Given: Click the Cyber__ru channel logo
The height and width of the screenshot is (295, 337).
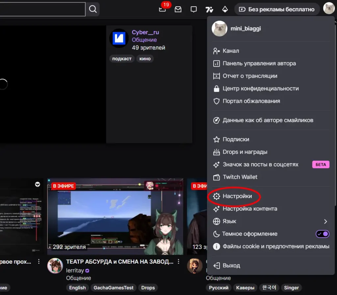Looking at the screenshot, I should [119, 39].
